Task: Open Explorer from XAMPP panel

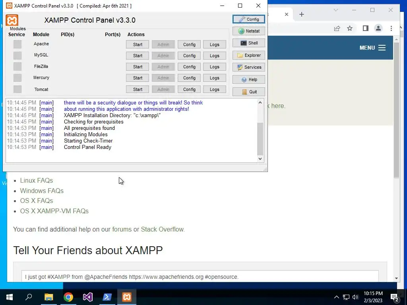Action: (249, 55)
